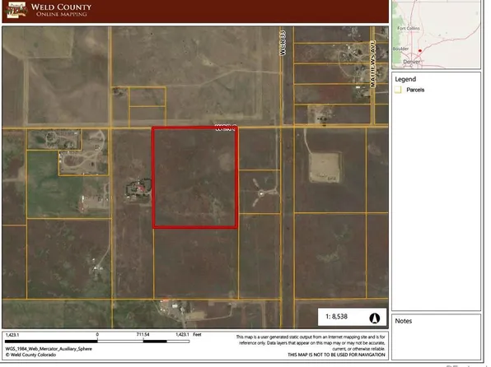Click the "Notes" panel heading
Viewport: 491px width, 367px height.
pyautogui.click(x=404, y=321)
